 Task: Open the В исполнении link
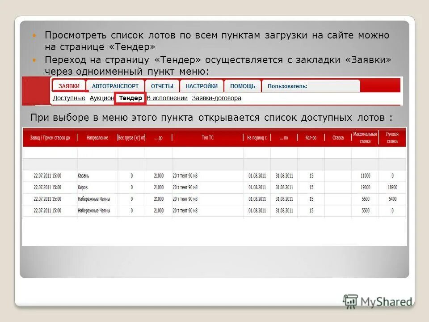[x=167, y=98]
